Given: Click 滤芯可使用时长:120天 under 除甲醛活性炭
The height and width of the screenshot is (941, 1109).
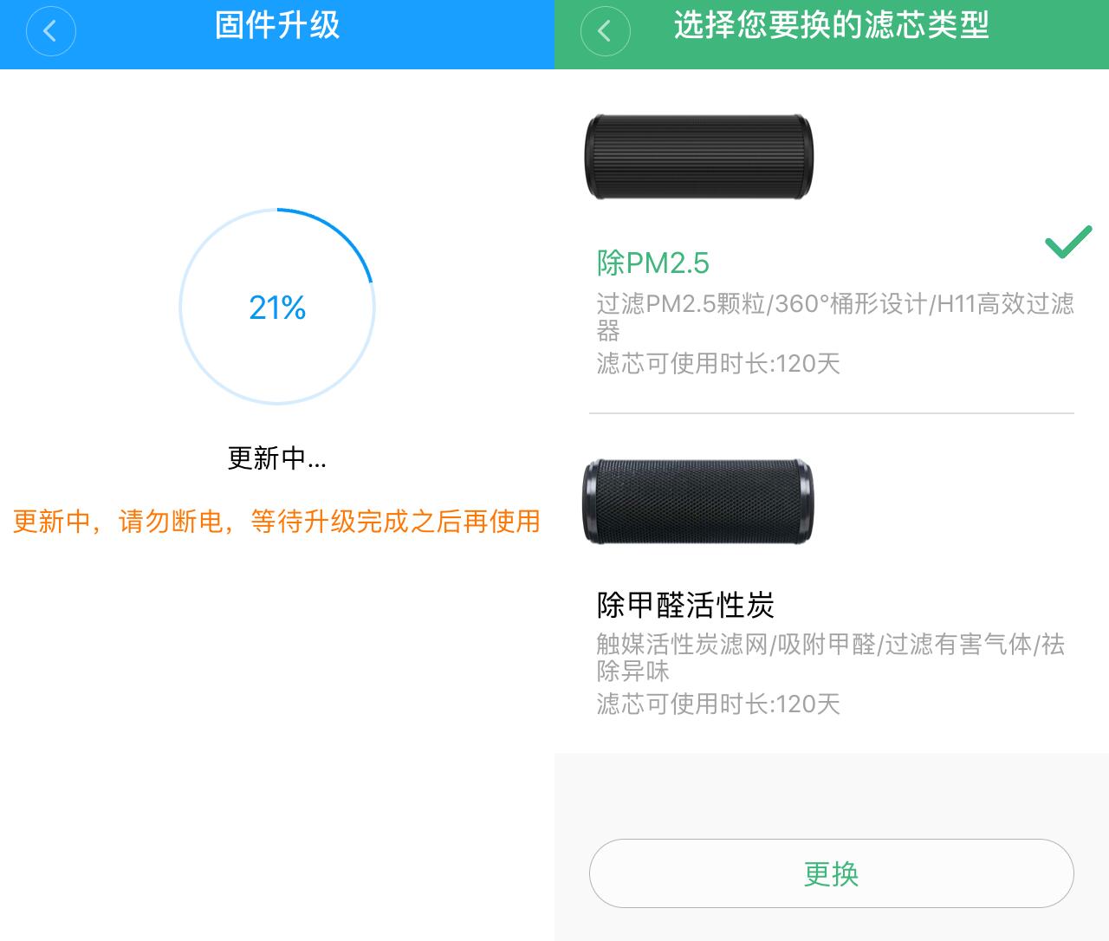Looking at the screenshot, I should tap(718, 704).
